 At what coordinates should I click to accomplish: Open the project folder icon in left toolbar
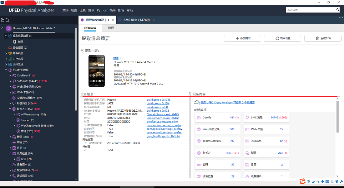pyautogui.click(x=3, y=20)
